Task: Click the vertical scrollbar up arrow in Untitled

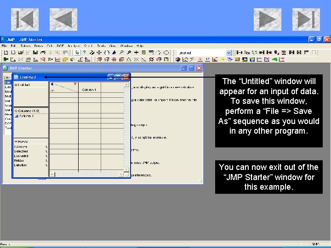Action: point(126,85)
